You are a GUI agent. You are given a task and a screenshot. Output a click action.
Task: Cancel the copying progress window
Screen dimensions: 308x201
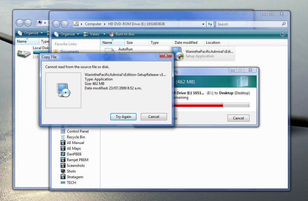coord(238,118)
